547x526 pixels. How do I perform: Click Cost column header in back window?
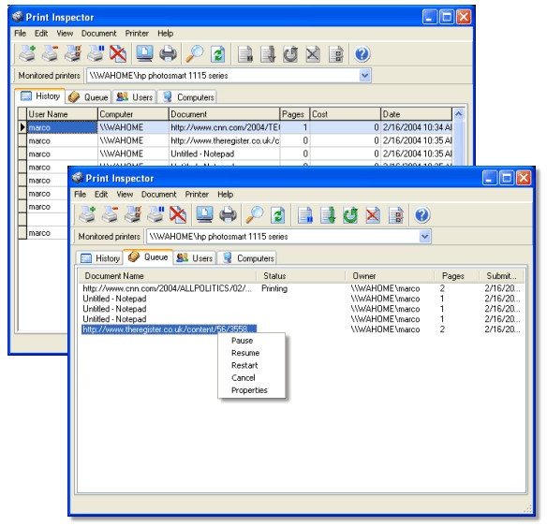(x=345, y=114)
